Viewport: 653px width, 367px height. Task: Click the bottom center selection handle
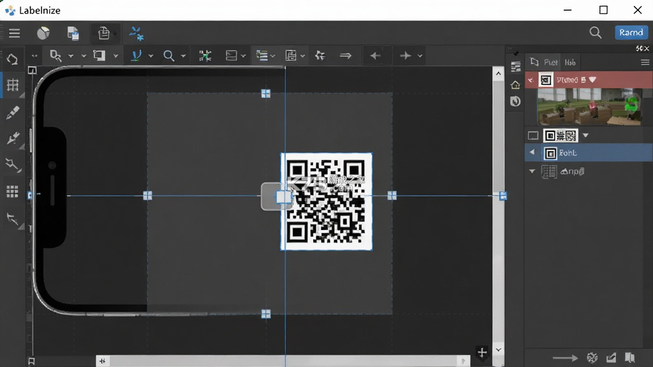pyautogui.click(x=266, y=313)
